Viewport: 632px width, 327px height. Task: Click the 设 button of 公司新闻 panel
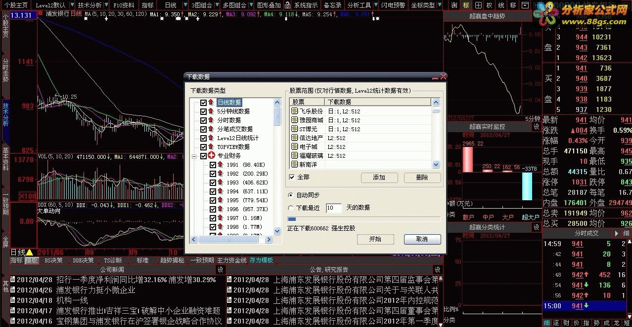[221, 270]
